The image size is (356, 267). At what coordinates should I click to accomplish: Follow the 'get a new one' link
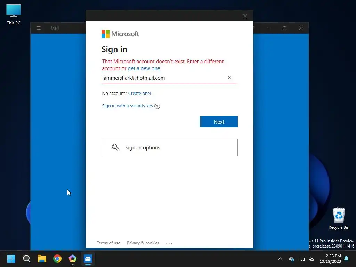pyautogui.click(x=144, y=68)
